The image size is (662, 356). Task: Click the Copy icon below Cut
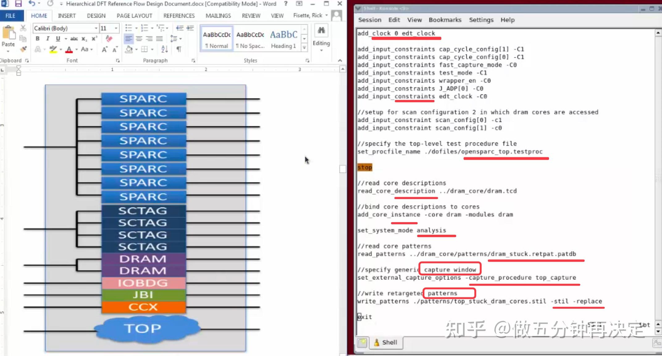pyautogui.click(x=23, y=39)
